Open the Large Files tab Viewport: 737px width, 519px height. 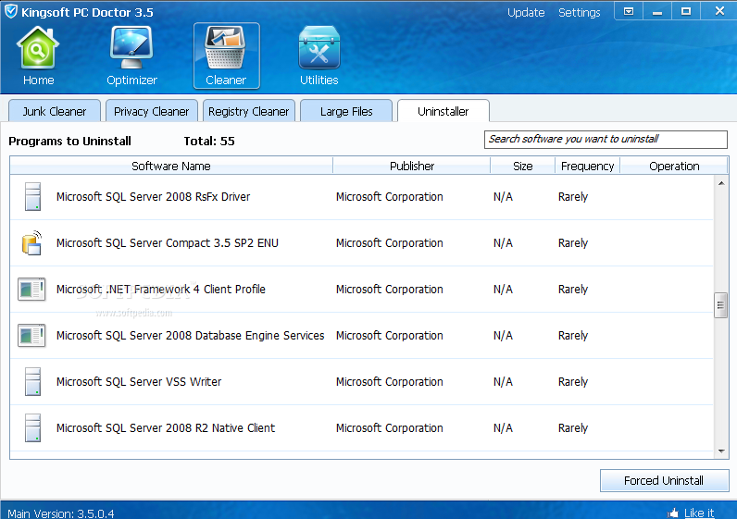tap(346, 111)
